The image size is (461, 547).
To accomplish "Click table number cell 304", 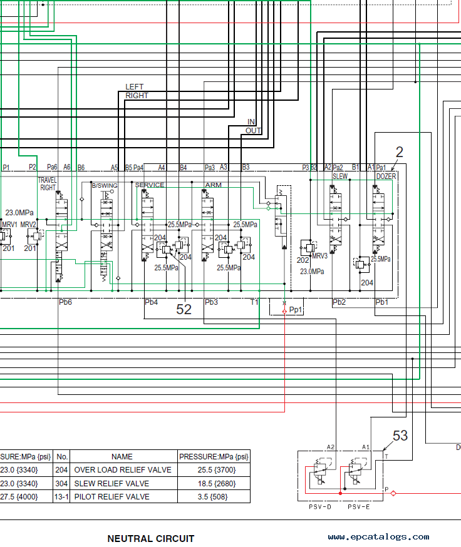I will click(61, 484).
